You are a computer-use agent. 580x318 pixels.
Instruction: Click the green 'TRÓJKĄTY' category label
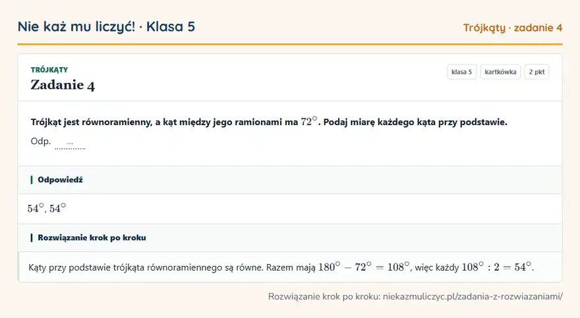[49, 70]
